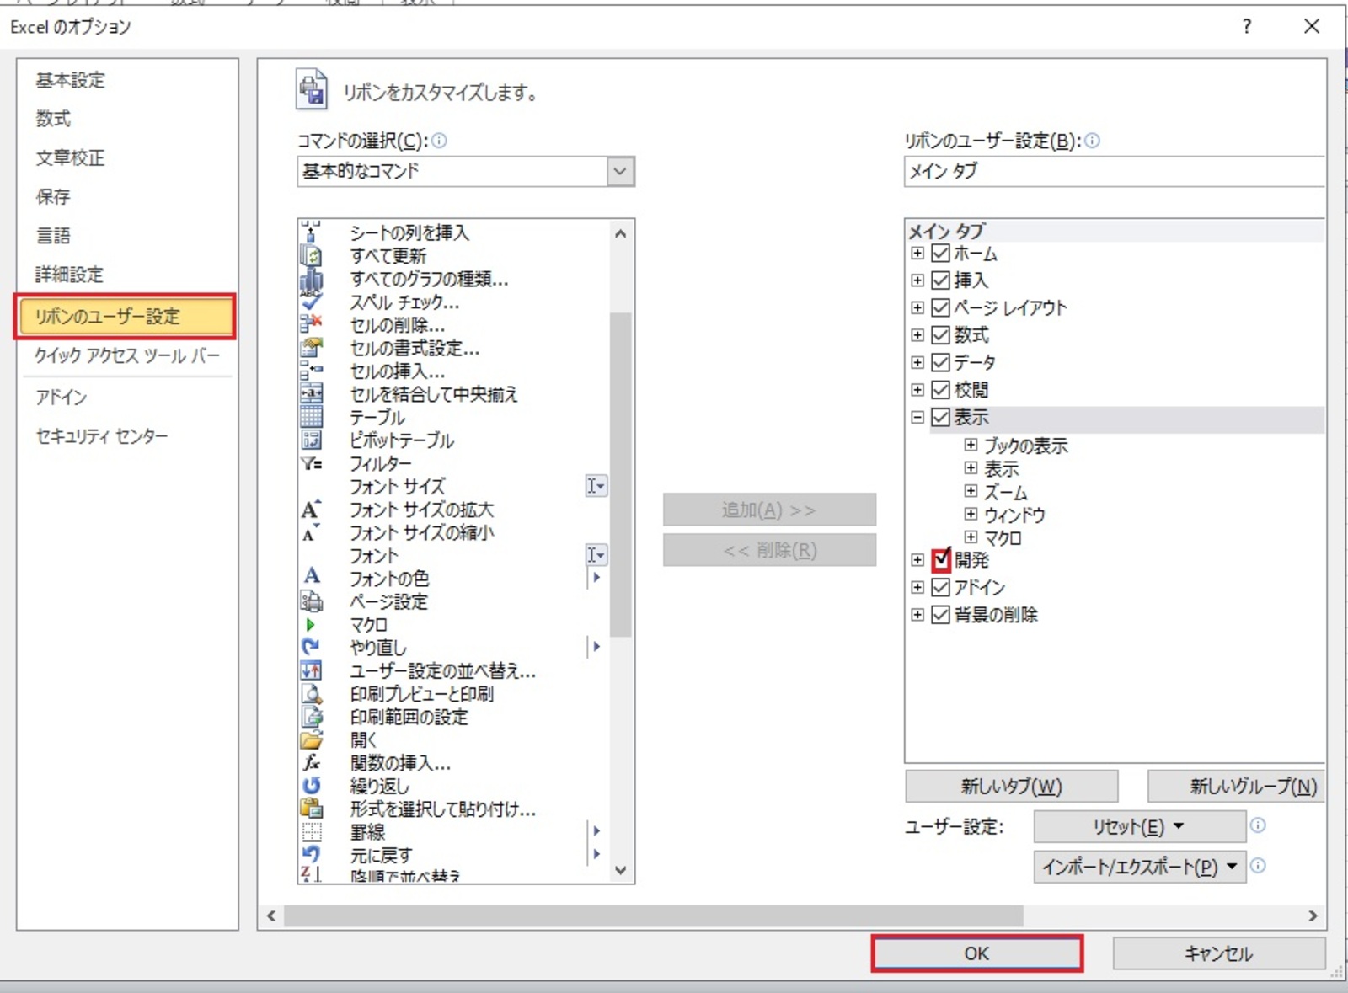Click the 'セルの削除' icon
This screenshot has width=1348, height=993.
(x=312, y=324)
